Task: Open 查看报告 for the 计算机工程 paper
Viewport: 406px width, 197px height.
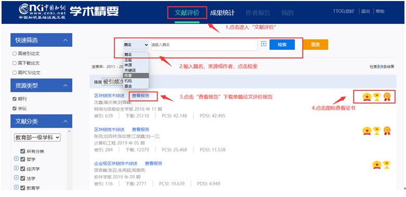Action: [140, 129]
